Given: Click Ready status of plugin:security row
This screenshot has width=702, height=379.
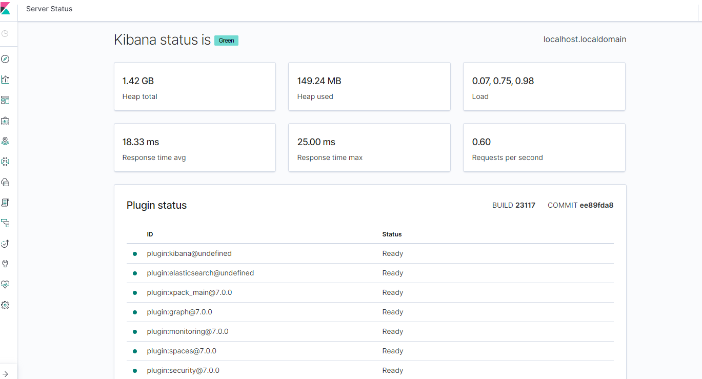Looking at the screenshot, I should coord(393,370).
